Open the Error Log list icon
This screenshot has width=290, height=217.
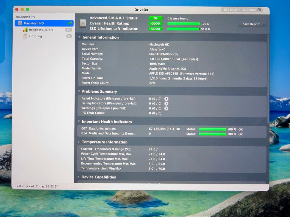coord(25,36)
